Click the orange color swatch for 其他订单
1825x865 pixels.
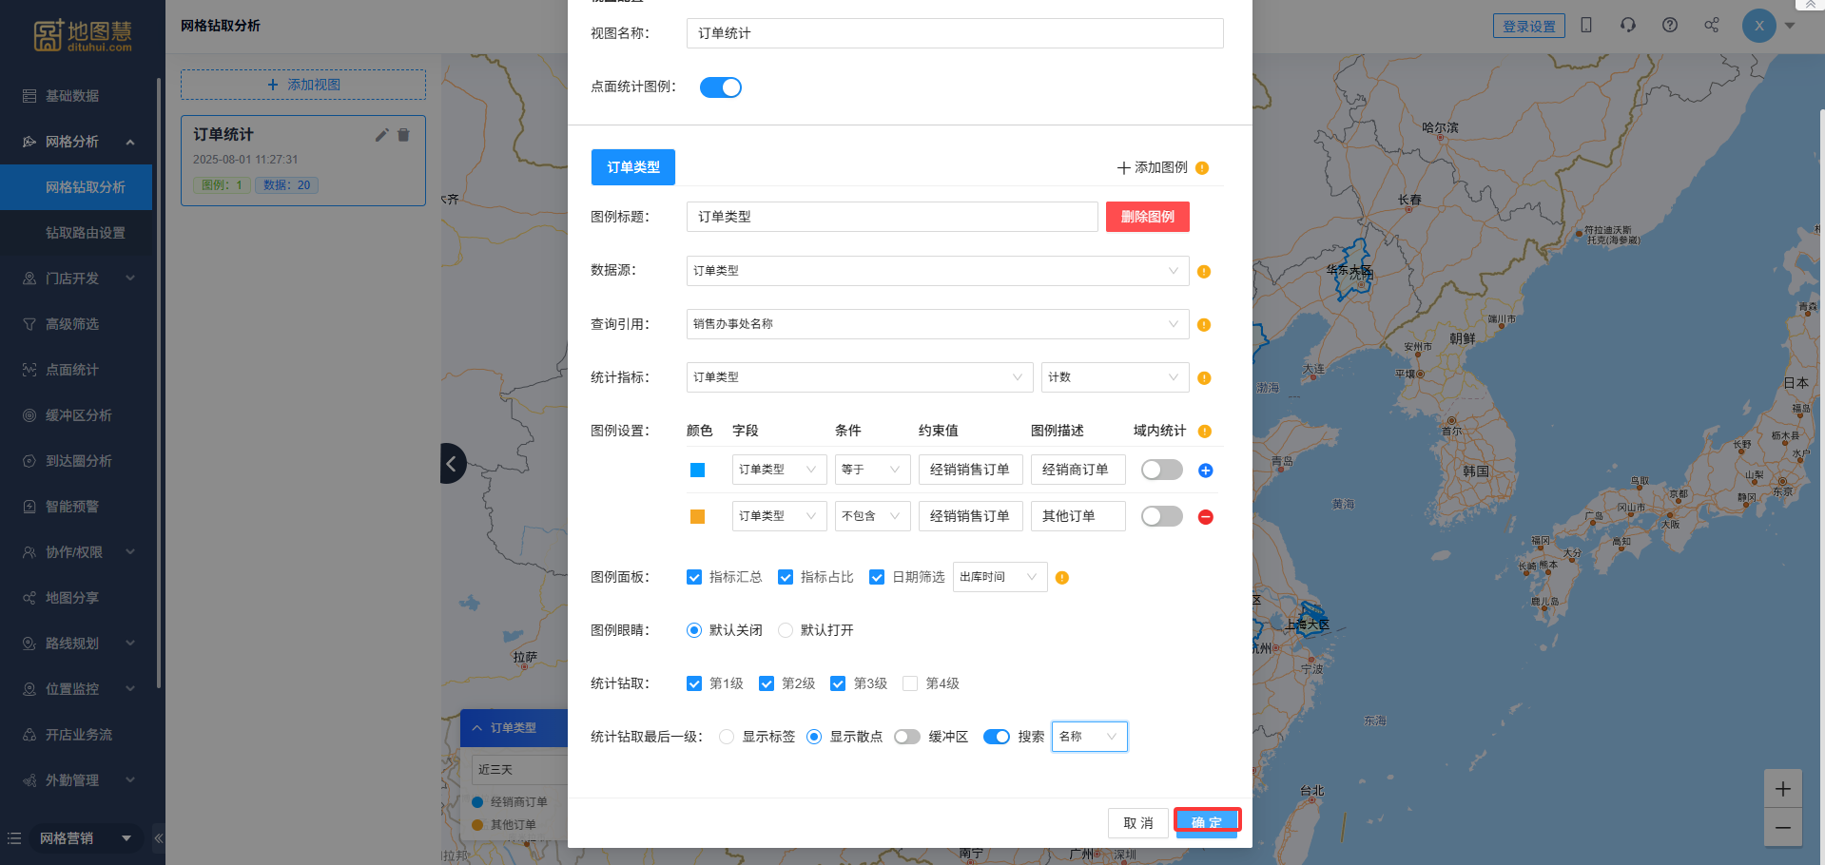point(697,516)
